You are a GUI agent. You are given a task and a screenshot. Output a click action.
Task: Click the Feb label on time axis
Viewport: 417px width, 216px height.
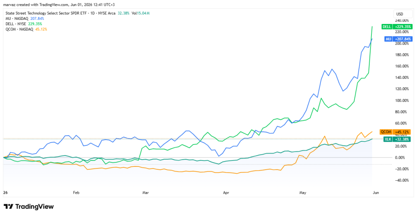pos(76,193)
